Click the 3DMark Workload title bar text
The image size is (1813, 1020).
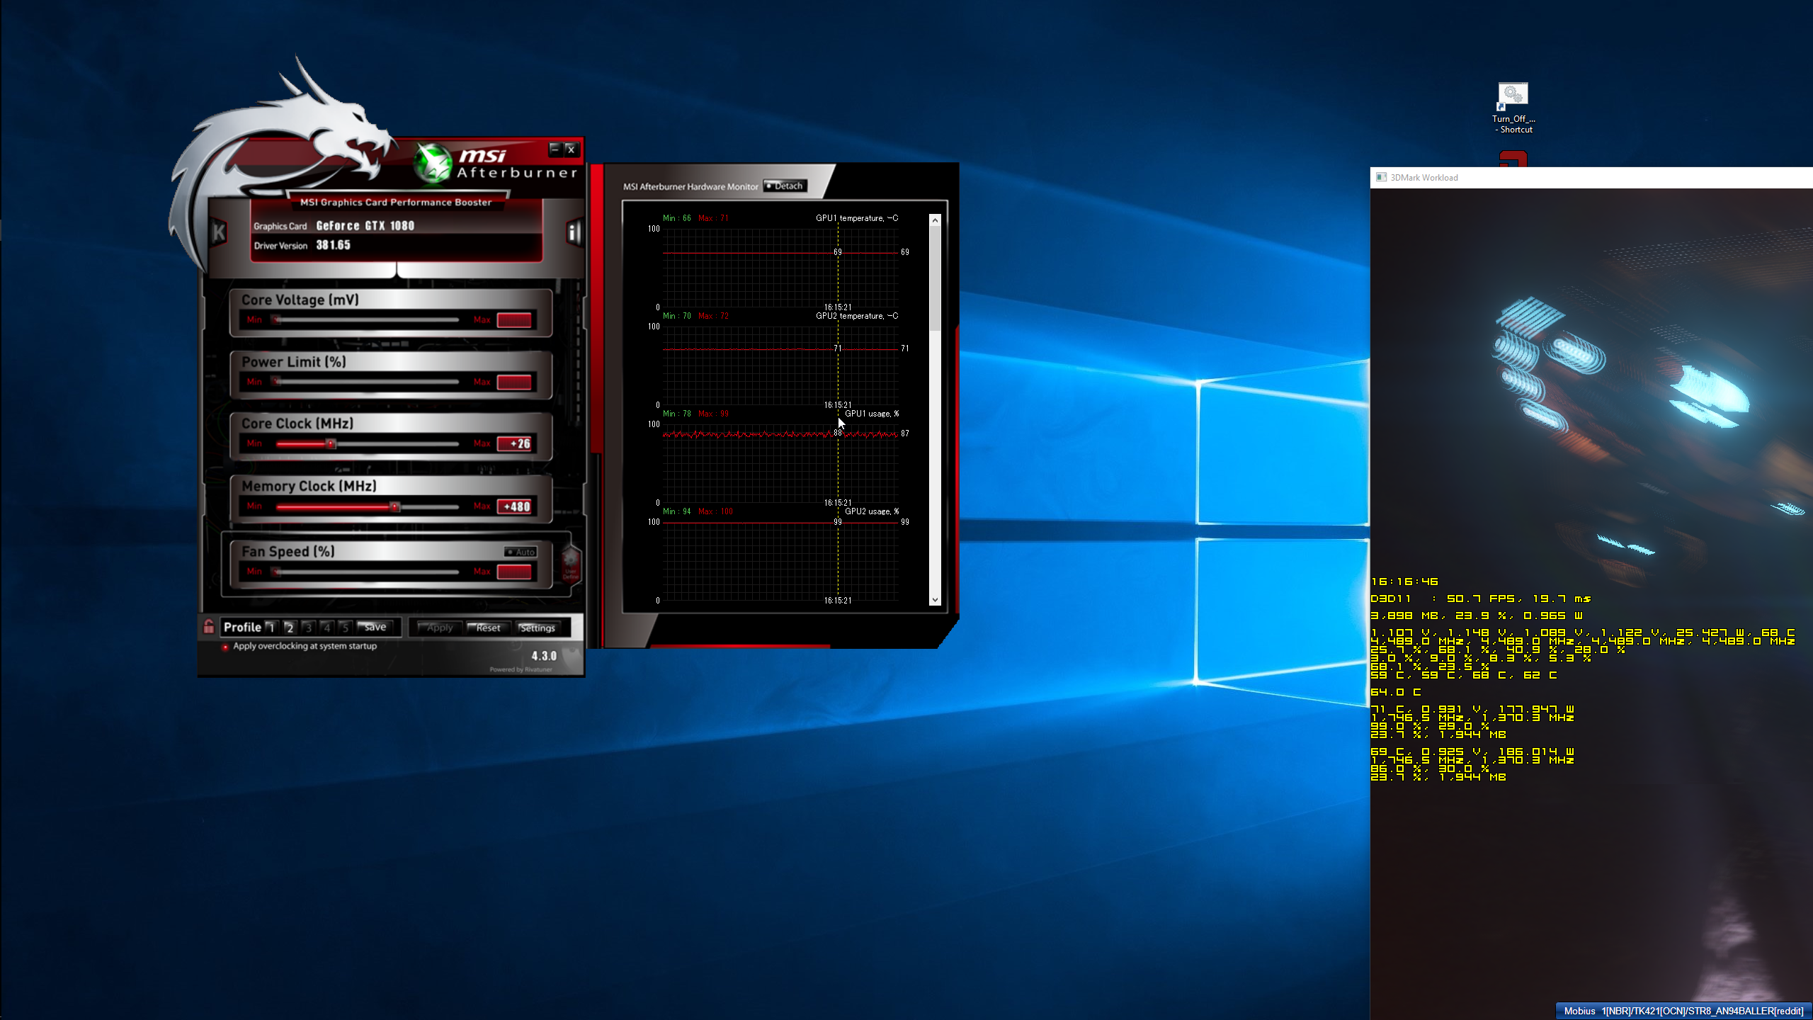coord(1423,178)
